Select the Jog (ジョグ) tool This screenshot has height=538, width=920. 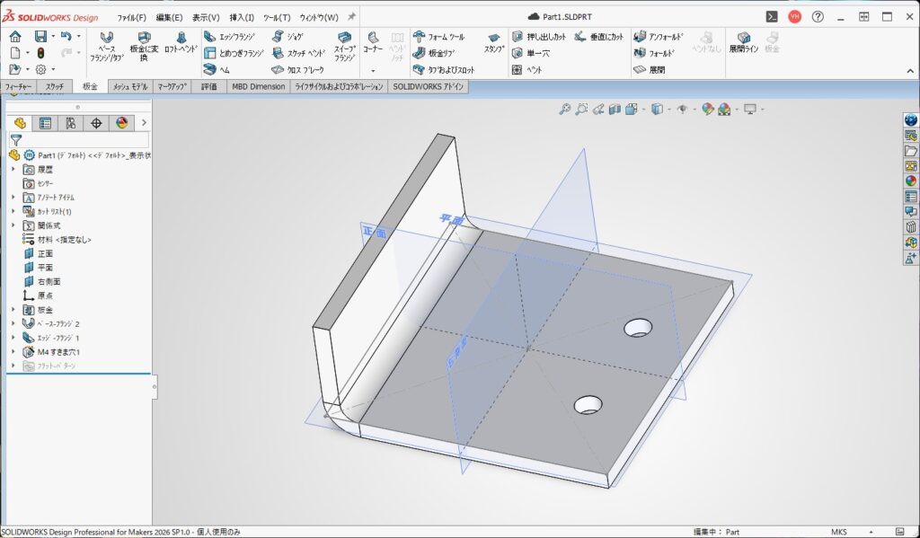pos(289,37)
